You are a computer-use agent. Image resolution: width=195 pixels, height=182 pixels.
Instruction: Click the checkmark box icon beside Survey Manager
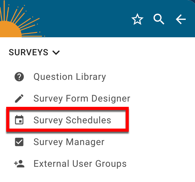(x=19, y=142)
